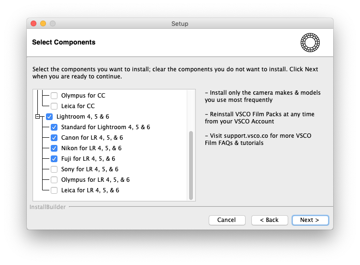
Task: Deselect Fuji for LR 4, 5, & 6
Action: pyautogui.click(x=54, y=159)
